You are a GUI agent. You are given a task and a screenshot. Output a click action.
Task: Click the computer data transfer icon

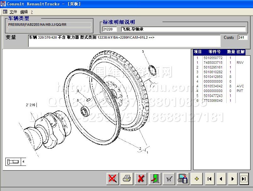coord(183,179)
